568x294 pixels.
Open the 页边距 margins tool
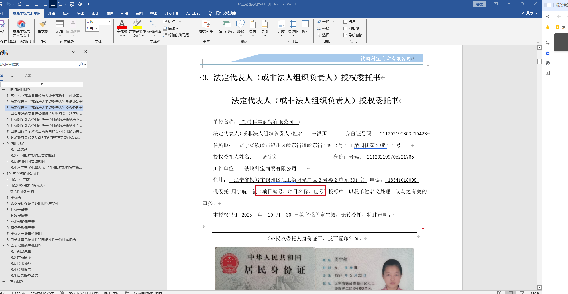coord(293,28)
